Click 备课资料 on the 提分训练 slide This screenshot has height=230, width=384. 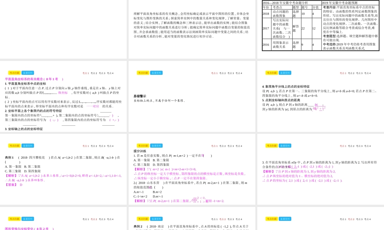pyautogui.click(x=157, y=146)
